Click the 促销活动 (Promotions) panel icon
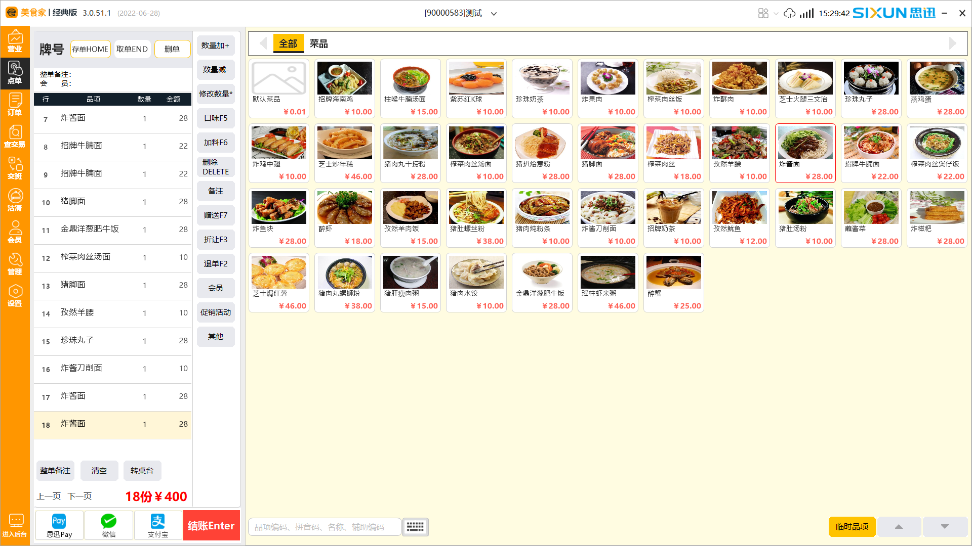Screen dimensions: 972x546 point(216,312)
